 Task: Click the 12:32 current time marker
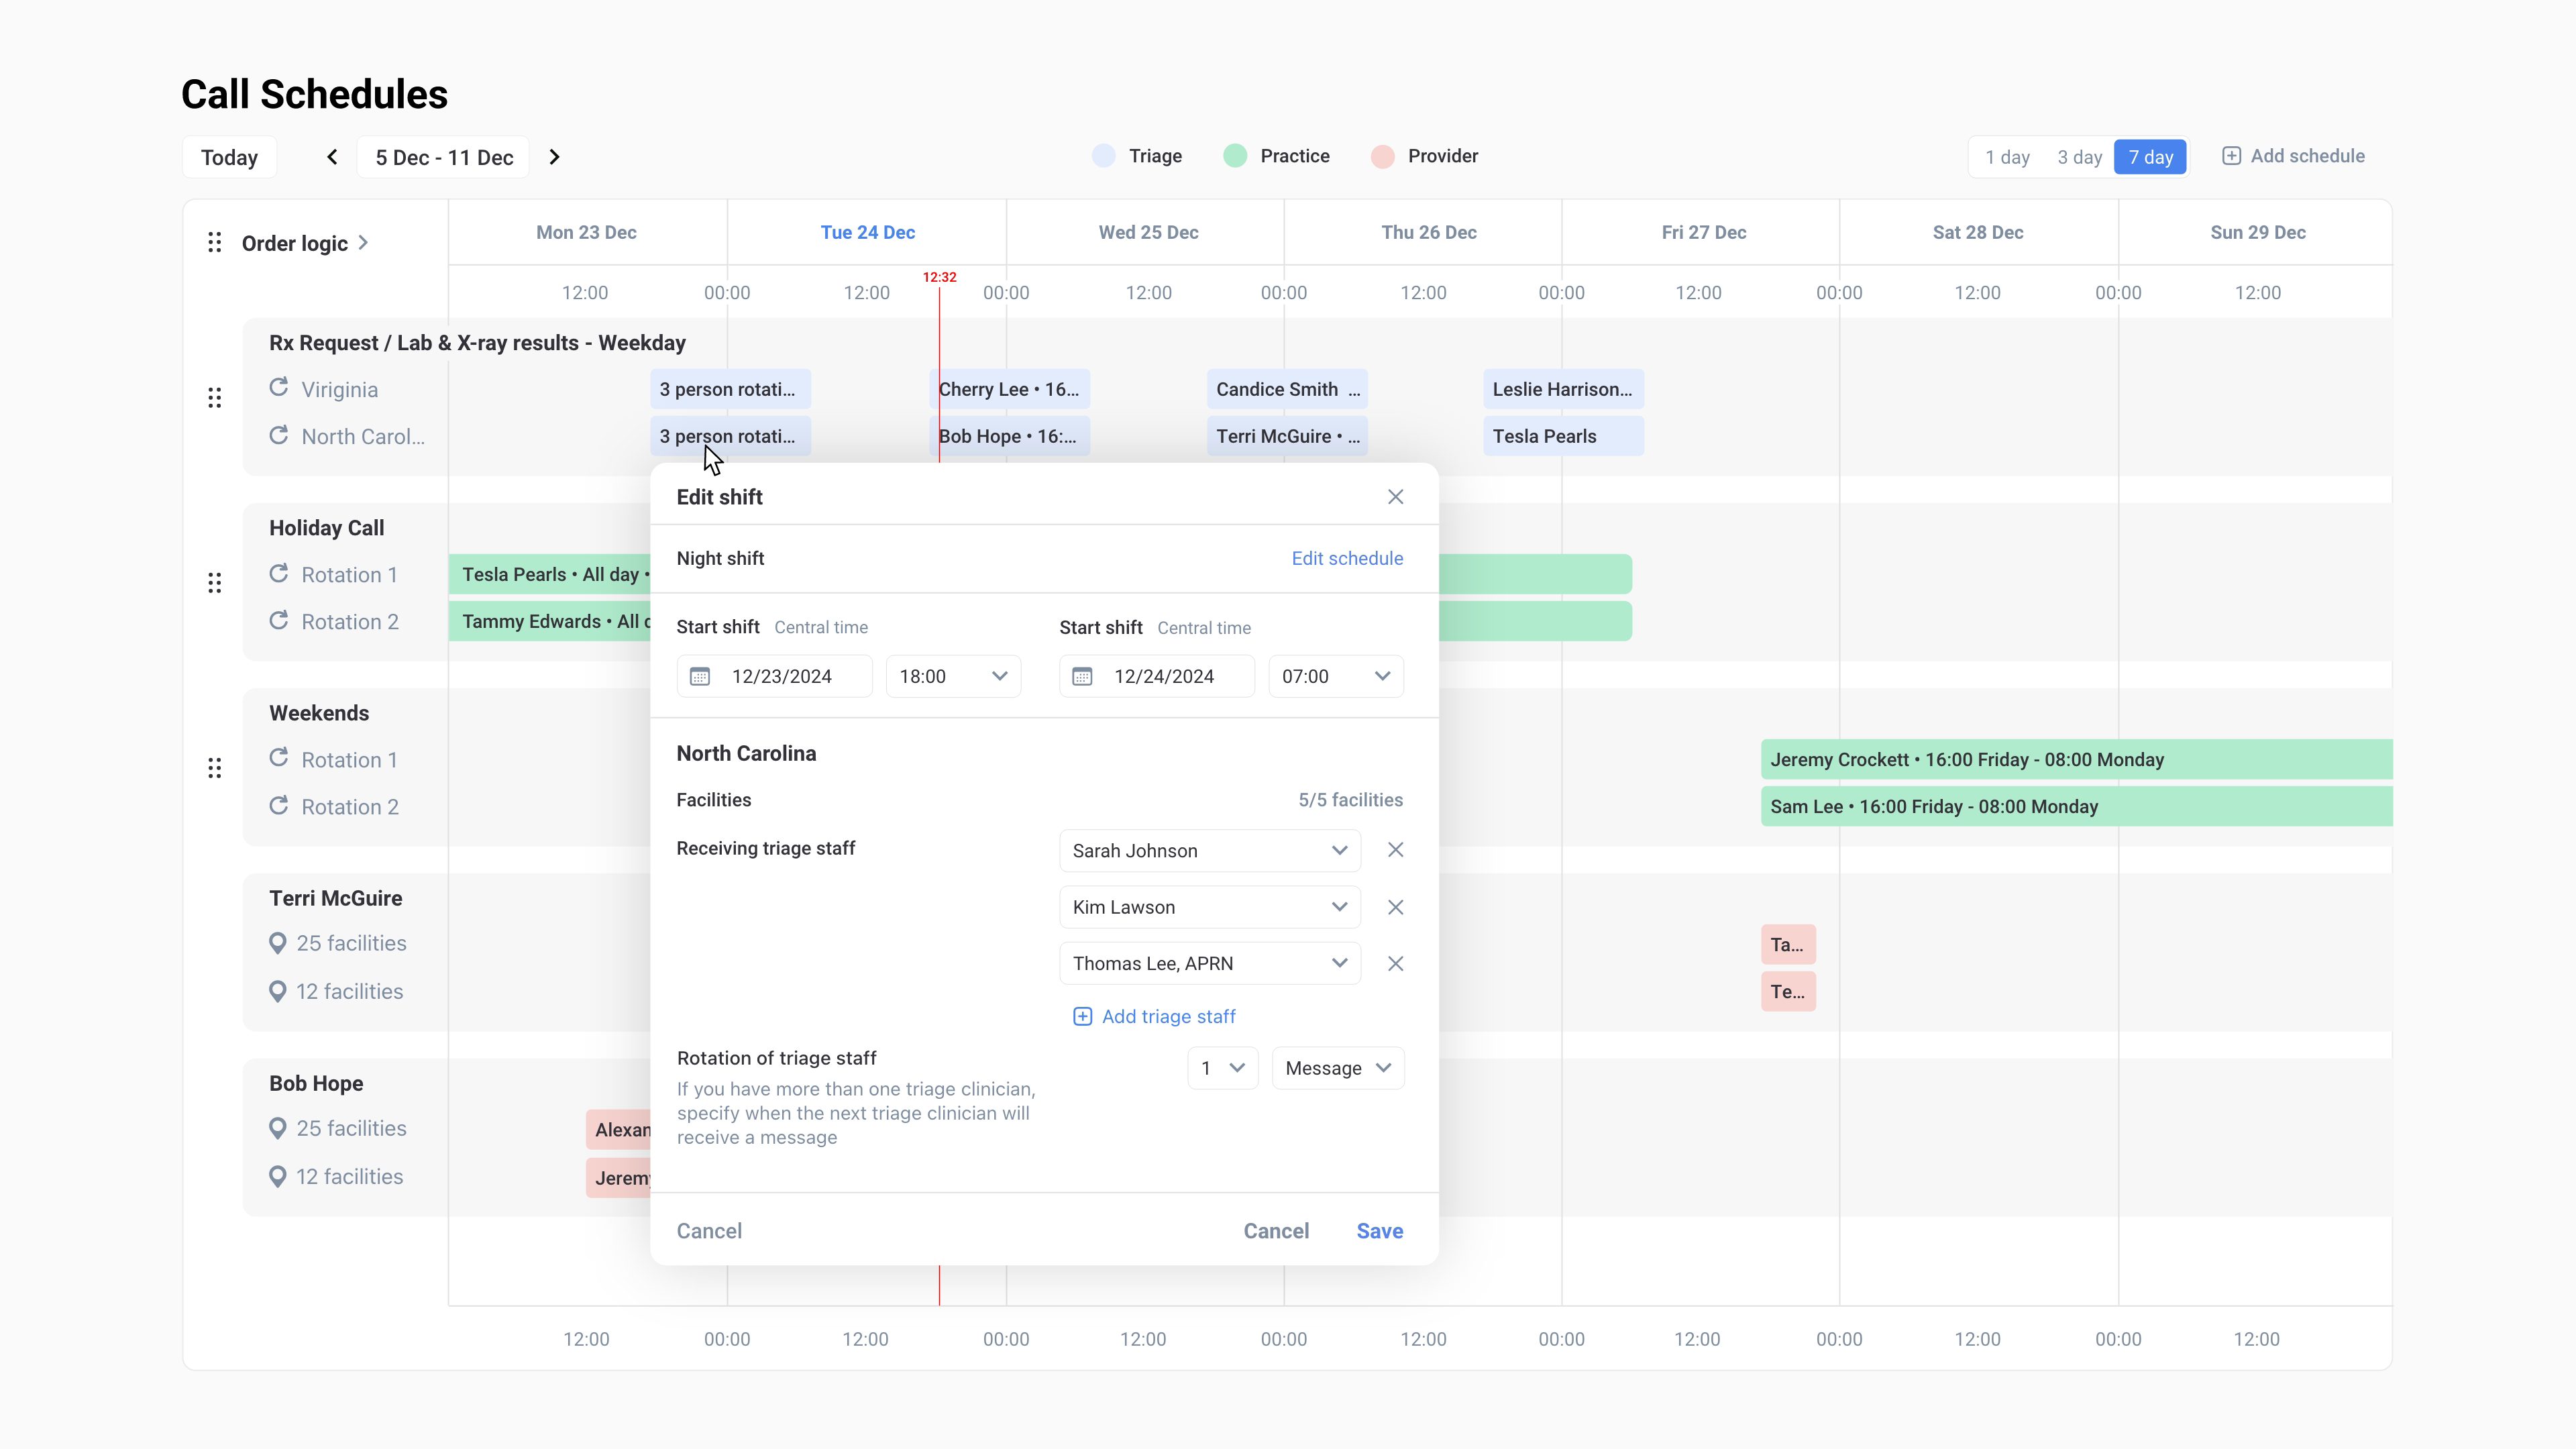click(939, 277)
